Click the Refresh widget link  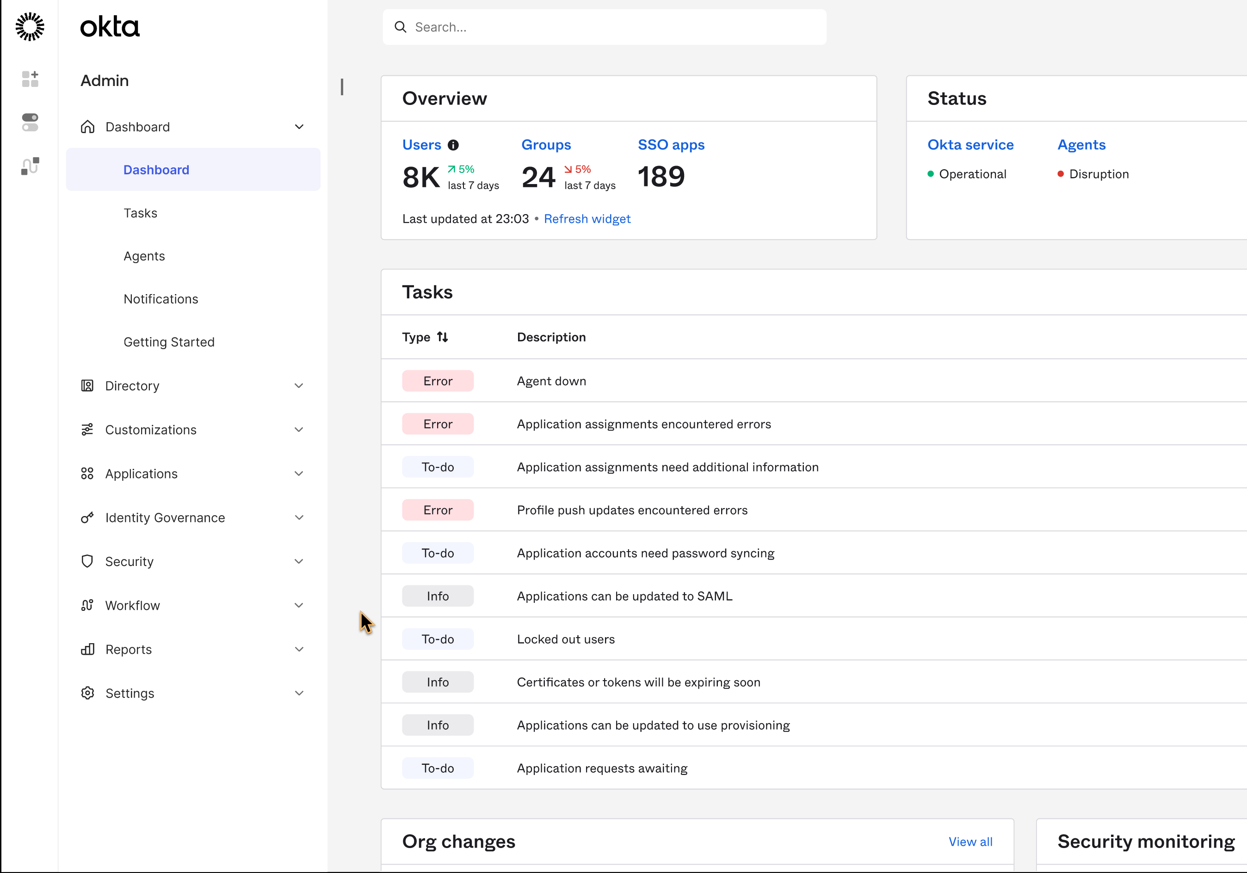click(x=587, y=219)
